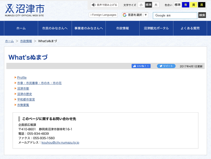Open the 平和都市宣言 link
Screen dimensions: 211x159
coord(26,100)
